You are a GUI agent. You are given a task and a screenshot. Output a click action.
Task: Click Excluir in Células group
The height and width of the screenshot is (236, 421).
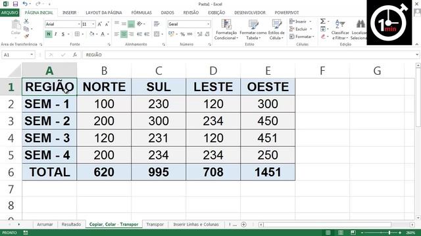tap(301, 29)
